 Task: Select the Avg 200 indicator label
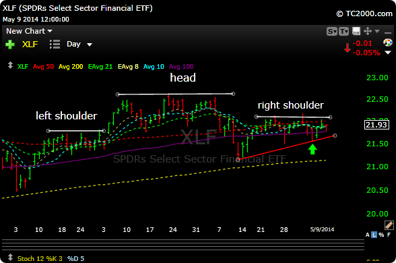coord(71,67)
